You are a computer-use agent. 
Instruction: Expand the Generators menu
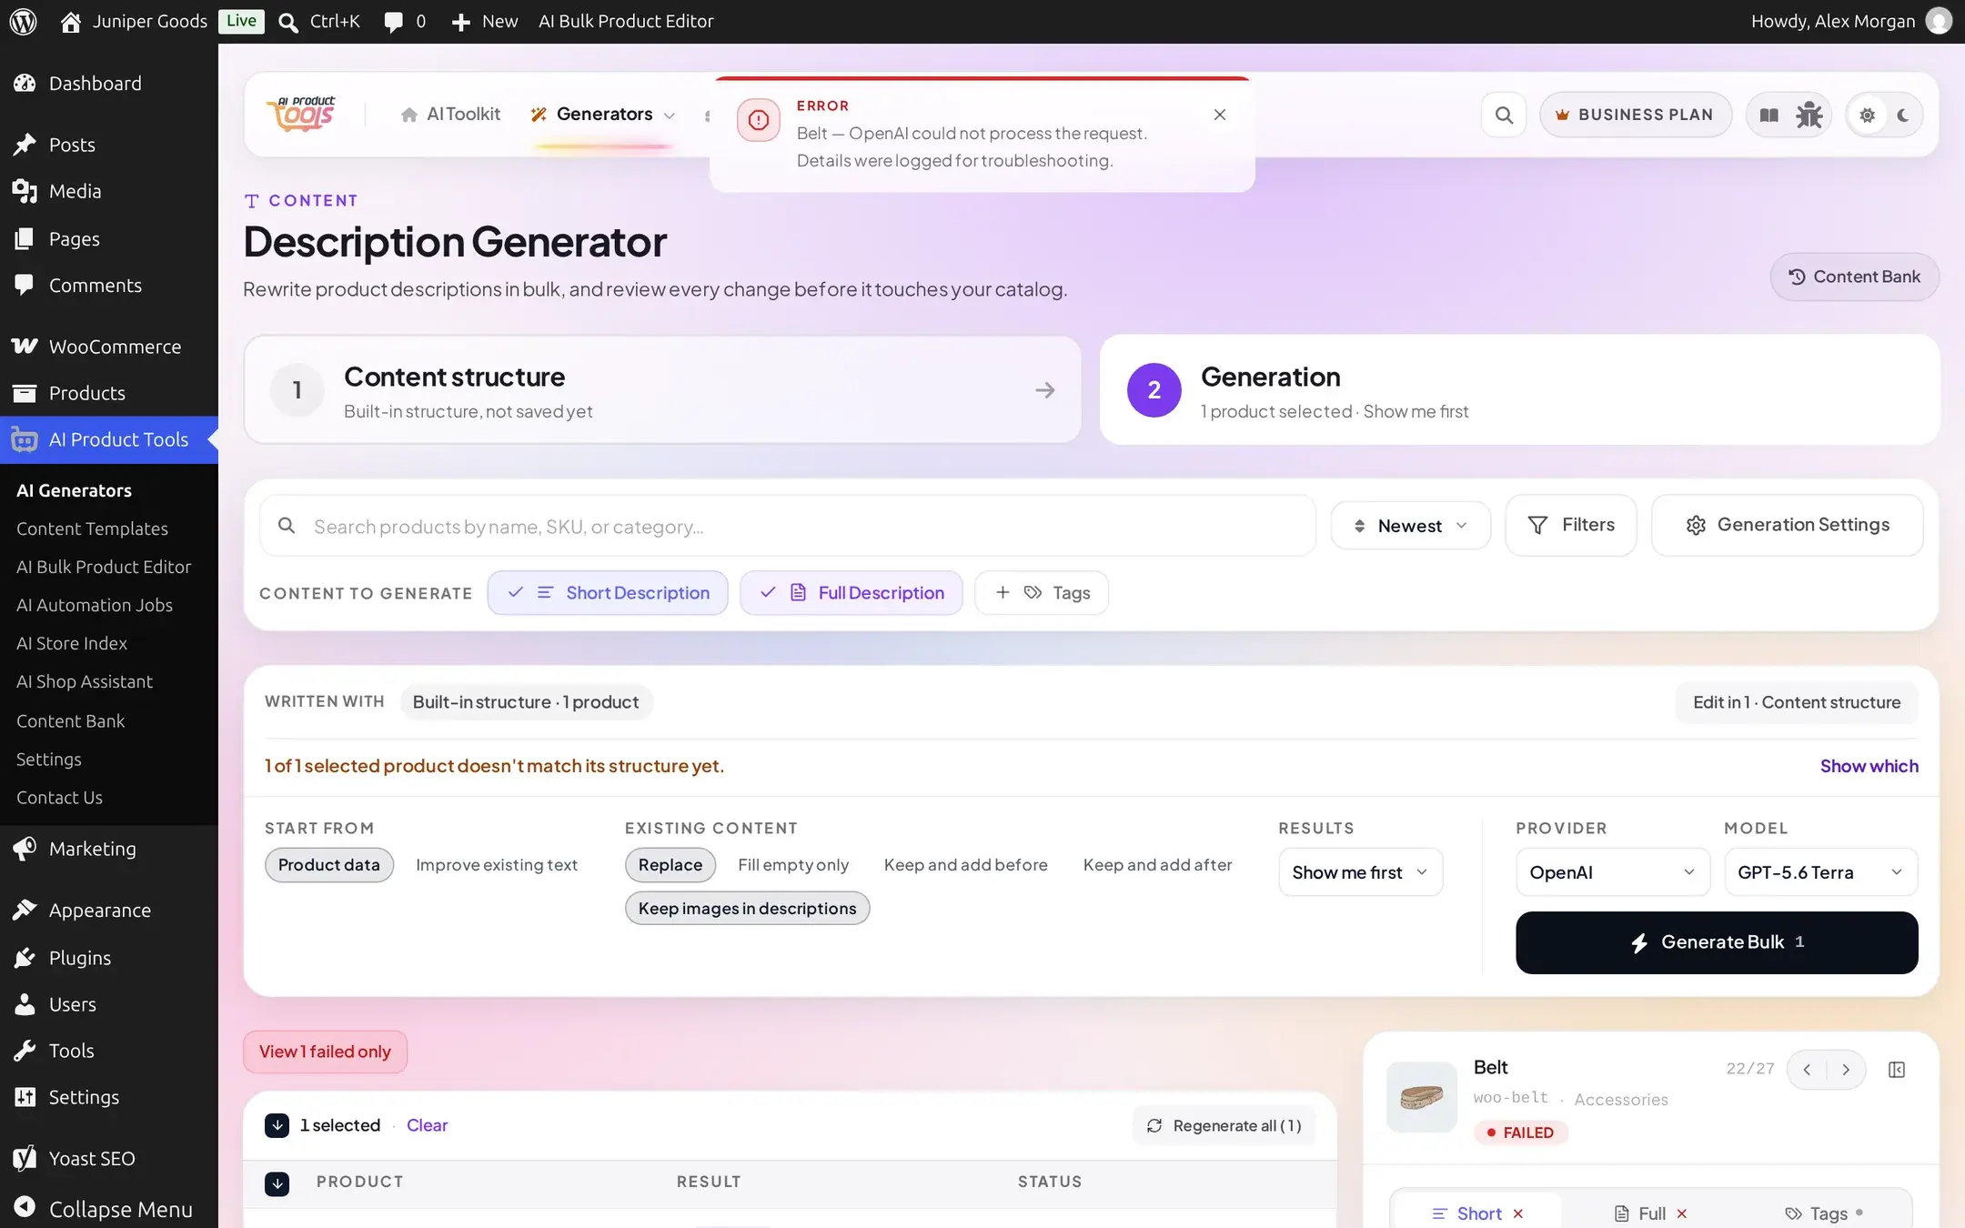(x=604, y=115)
